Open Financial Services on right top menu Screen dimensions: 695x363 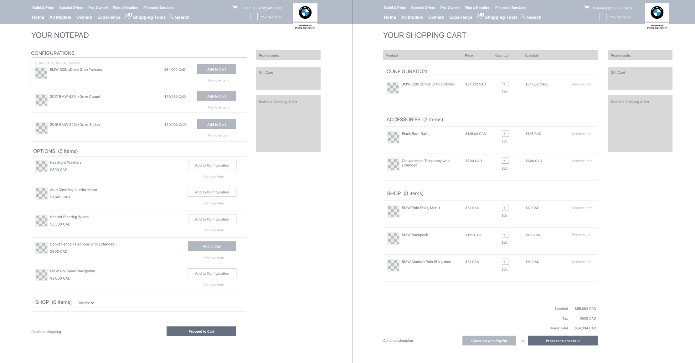point(510,8)
